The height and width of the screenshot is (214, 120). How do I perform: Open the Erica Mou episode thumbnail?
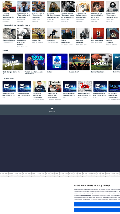[x=112, y=6]
